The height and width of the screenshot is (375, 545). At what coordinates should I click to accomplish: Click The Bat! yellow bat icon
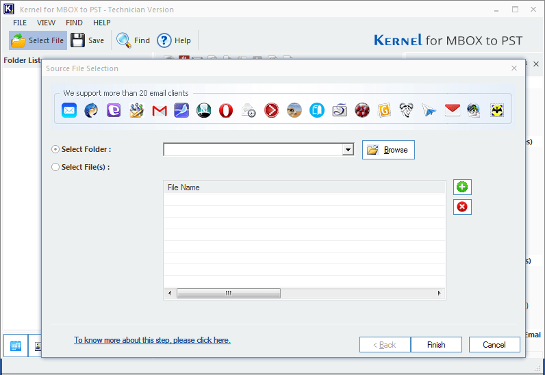497,111
